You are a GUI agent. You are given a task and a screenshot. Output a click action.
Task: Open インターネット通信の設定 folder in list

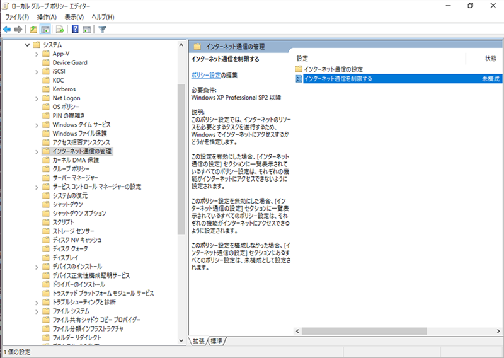pyautogui.click(x=333, y=69)
